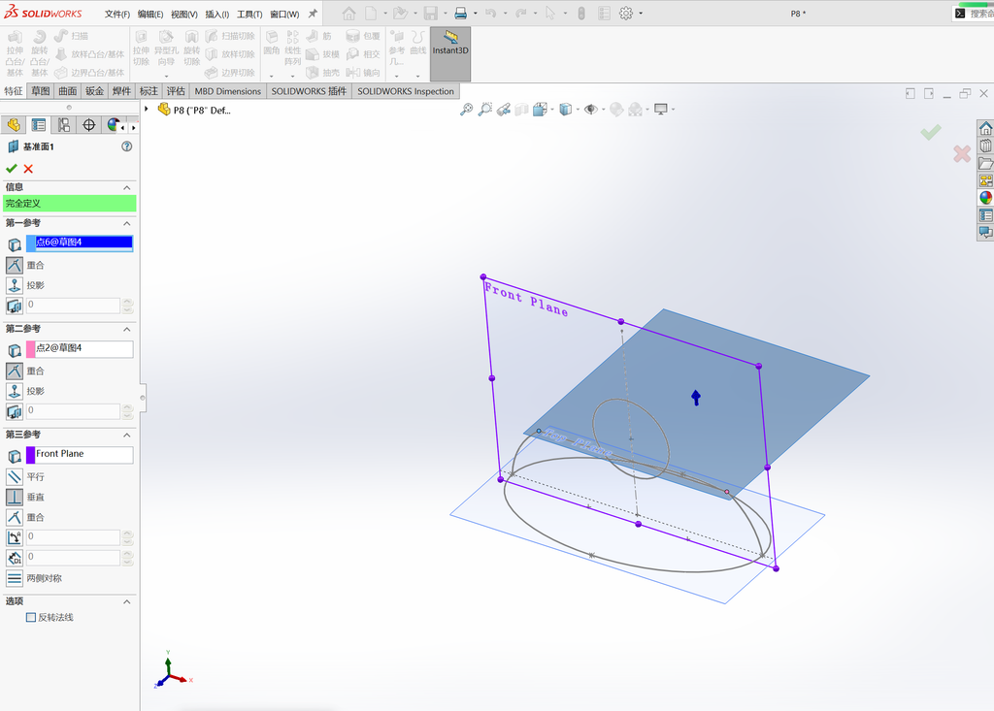
Task: Enable 平行 under 第三参考
Action: (x=15, y=476)
